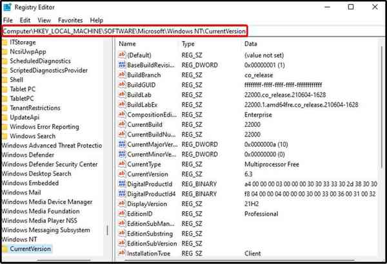
Task: Open the Favorites menu
Action: [70, 20]
